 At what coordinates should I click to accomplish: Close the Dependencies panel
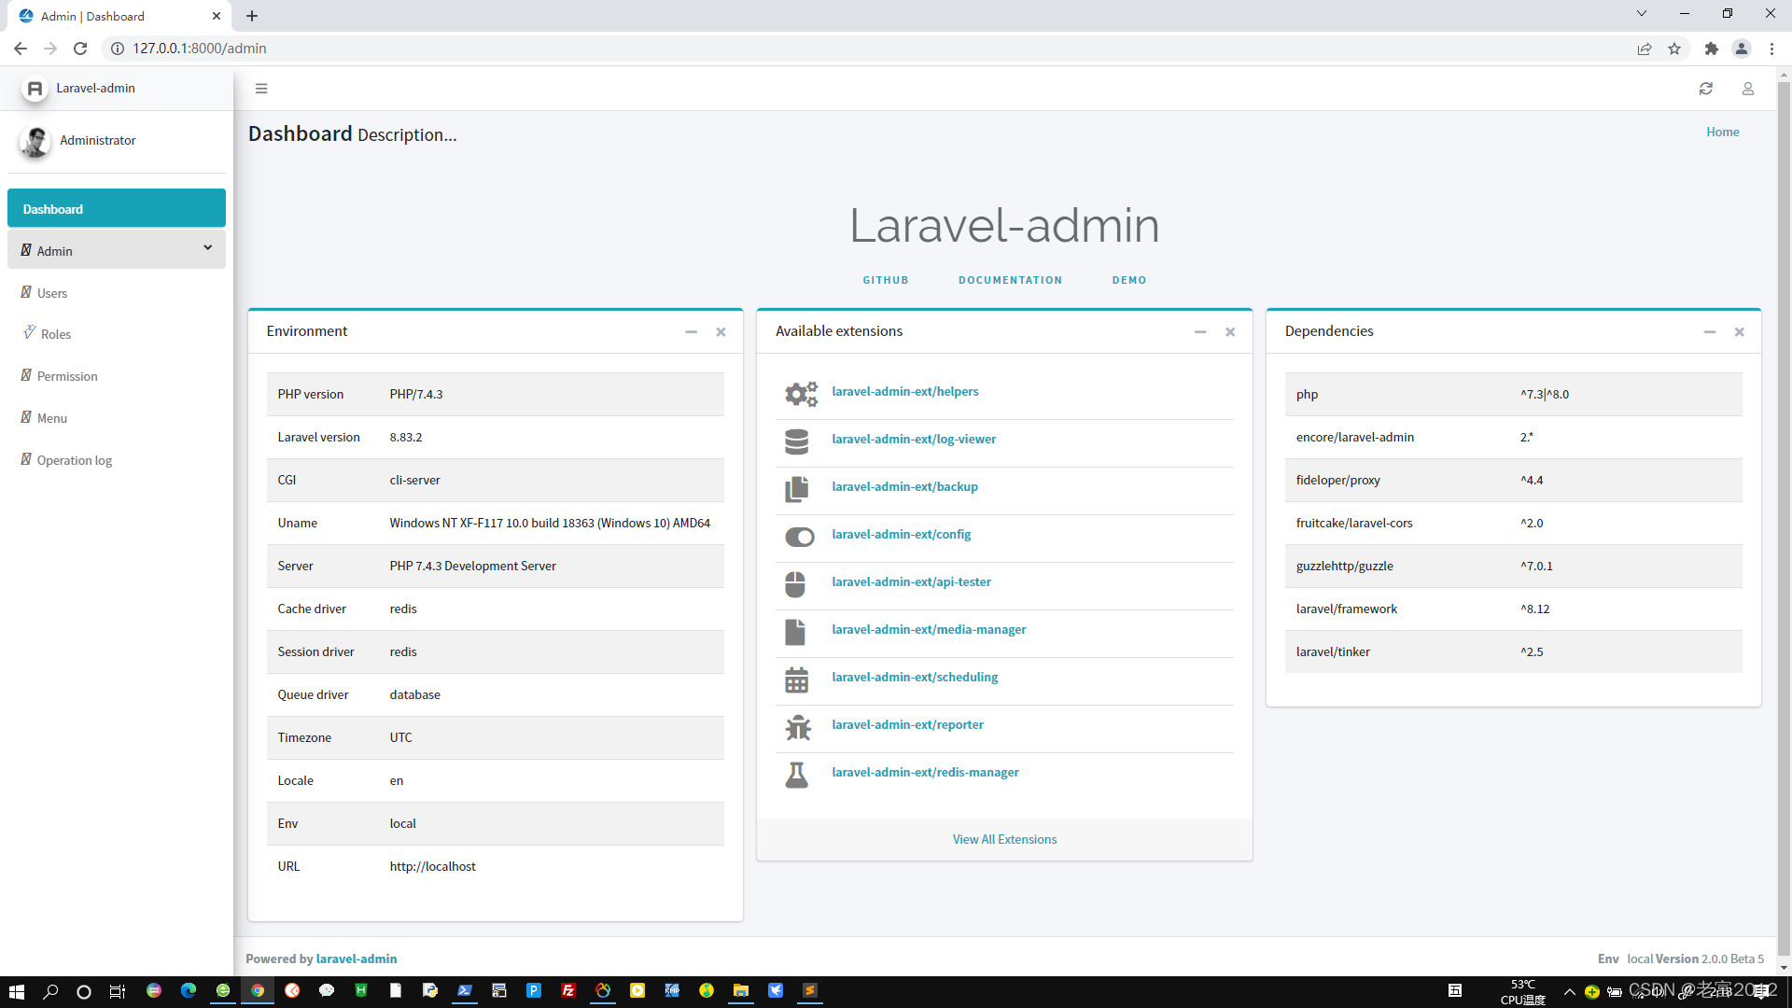point(1740,332)
